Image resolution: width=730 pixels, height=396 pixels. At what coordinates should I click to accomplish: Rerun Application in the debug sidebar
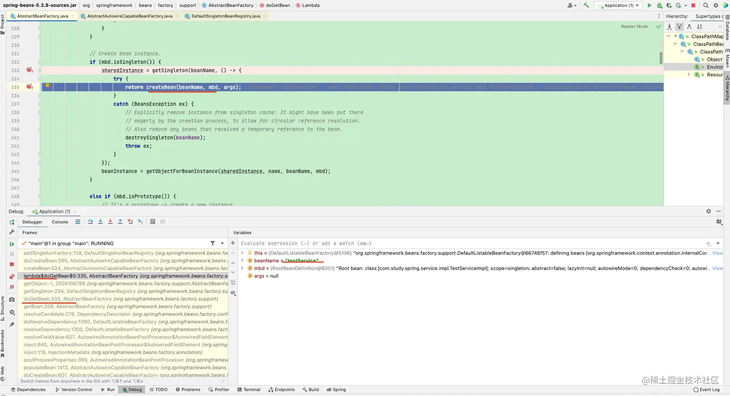(x=12, y=222)
